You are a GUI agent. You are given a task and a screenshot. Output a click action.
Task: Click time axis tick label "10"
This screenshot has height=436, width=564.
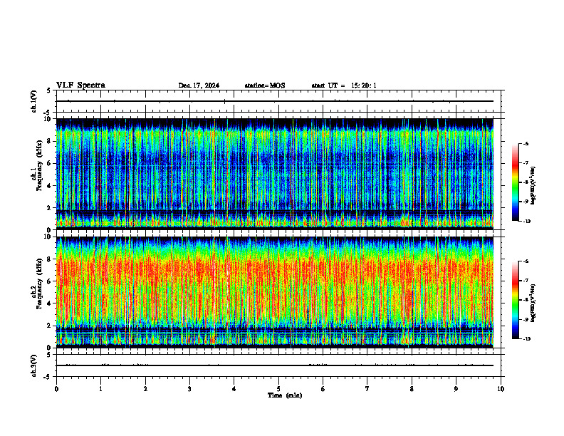[x=501, y=389]
